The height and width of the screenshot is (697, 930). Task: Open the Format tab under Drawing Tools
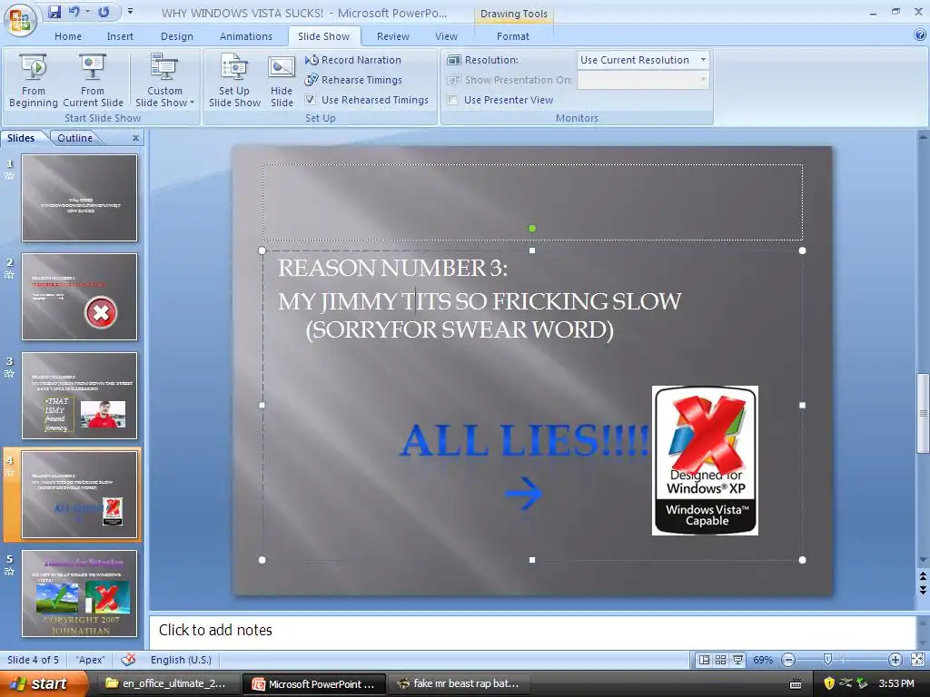pyautogui.click(x=512, y=36)
